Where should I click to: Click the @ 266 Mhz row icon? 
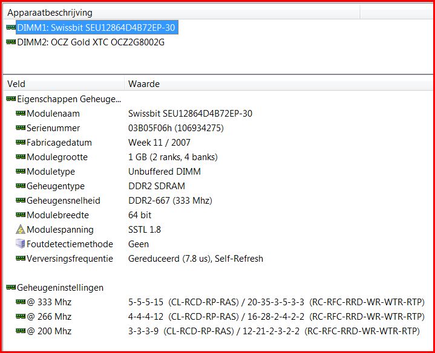coord(21,316)
